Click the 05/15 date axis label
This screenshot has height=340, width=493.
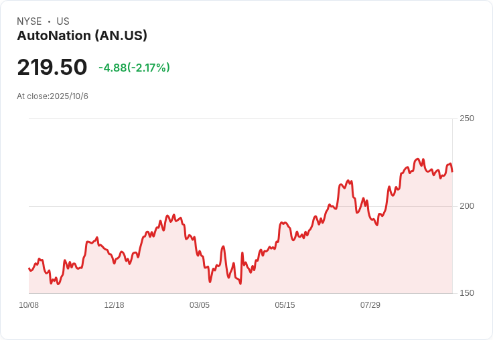coord(285,305)
